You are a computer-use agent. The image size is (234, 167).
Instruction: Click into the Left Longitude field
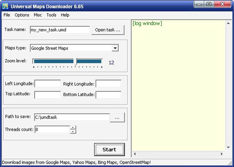[48, 83]
